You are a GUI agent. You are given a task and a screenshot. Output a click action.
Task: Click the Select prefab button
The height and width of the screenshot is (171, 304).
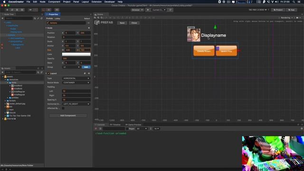click(x=87, y=19)
